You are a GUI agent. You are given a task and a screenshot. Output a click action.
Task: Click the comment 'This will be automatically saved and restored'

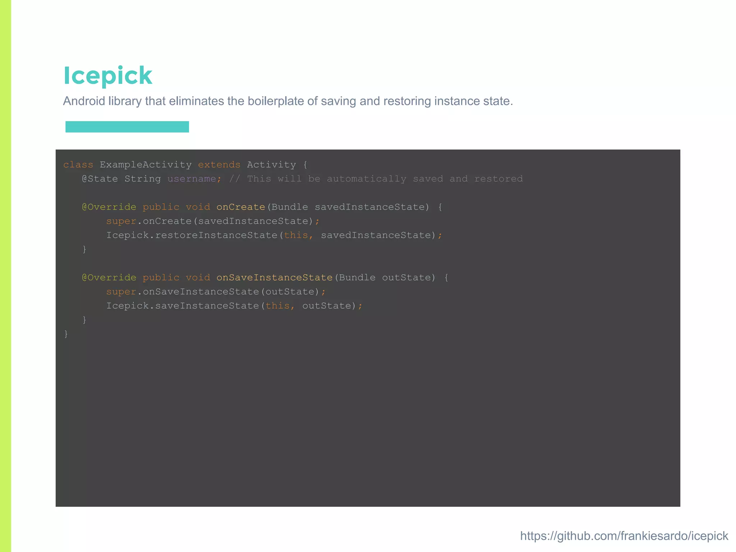(x=376, y=179)
